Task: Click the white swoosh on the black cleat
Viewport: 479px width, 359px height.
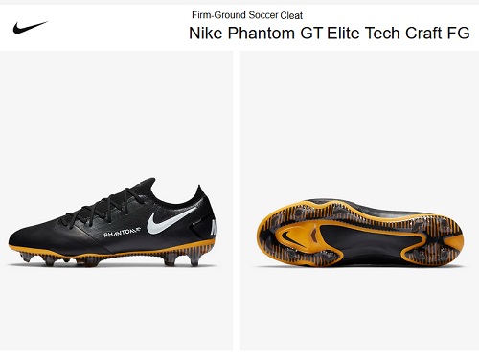Action: (x=171, y=220)
